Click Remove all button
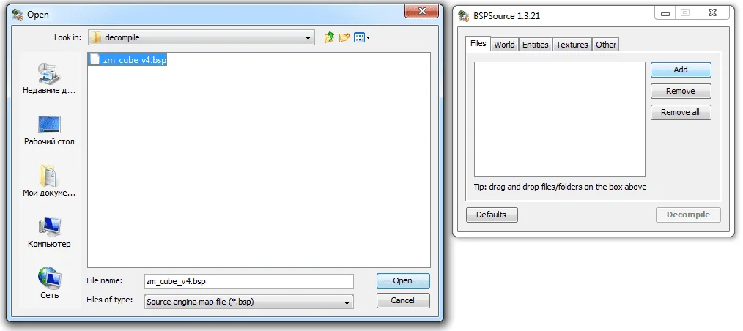This screenshot has height=331, width=743. [681, 112]
